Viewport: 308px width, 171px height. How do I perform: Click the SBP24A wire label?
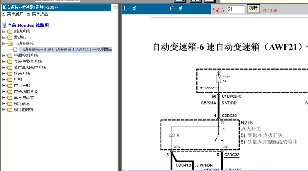pyautogui.click(x=208, y=103)
